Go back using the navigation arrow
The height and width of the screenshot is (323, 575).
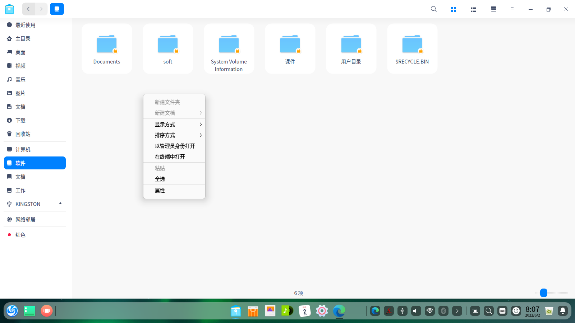point(28,9)
